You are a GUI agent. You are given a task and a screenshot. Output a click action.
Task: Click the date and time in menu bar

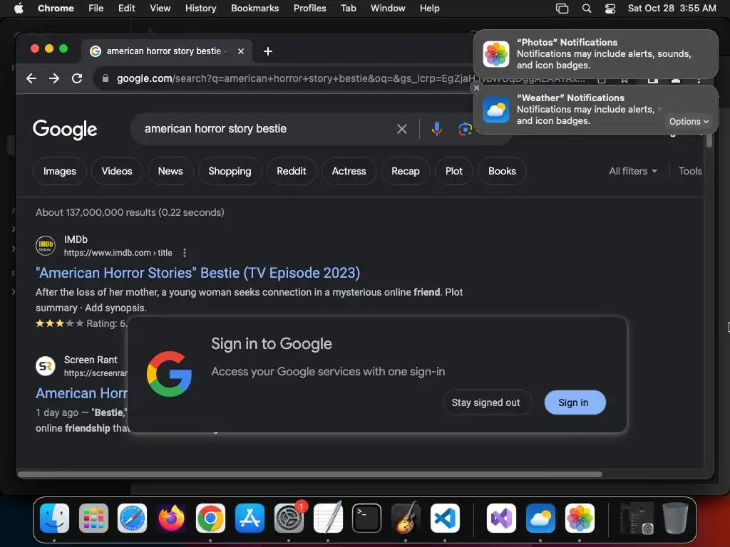pos(672,9)
